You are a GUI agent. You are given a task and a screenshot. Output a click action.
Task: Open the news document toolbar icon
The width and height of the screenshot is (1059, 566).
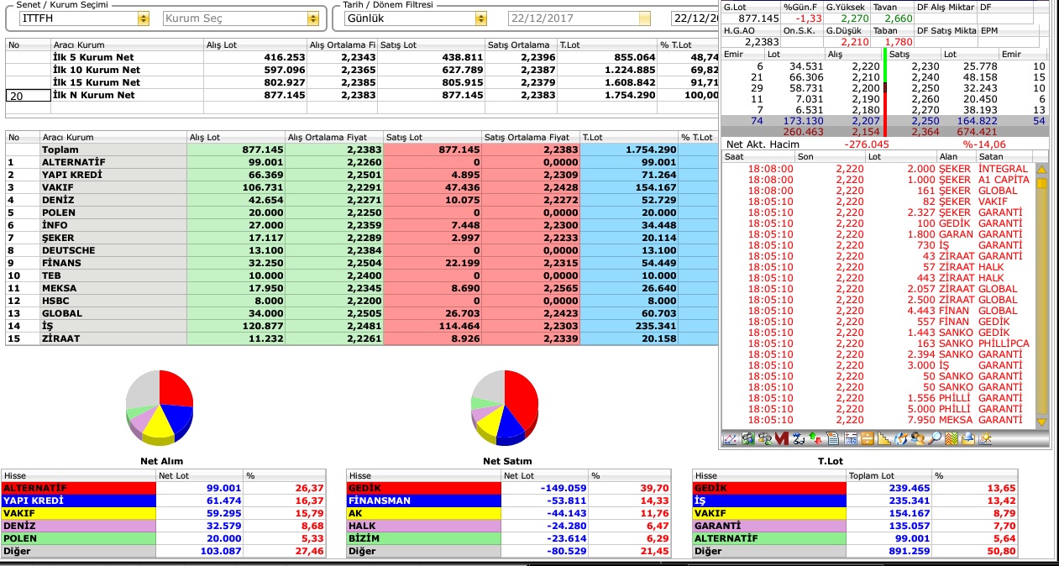[833, 438]
